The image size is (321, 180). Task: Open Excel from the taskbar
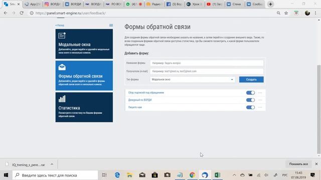click(x=217, y=175)
